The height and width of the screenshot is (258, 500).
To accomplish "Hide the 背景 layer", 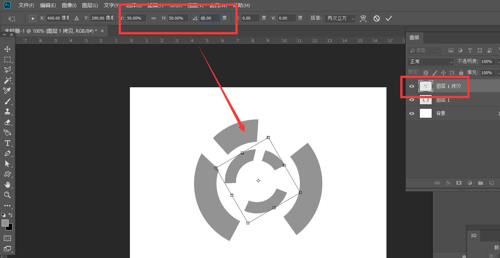I will [x=412, y=113].
